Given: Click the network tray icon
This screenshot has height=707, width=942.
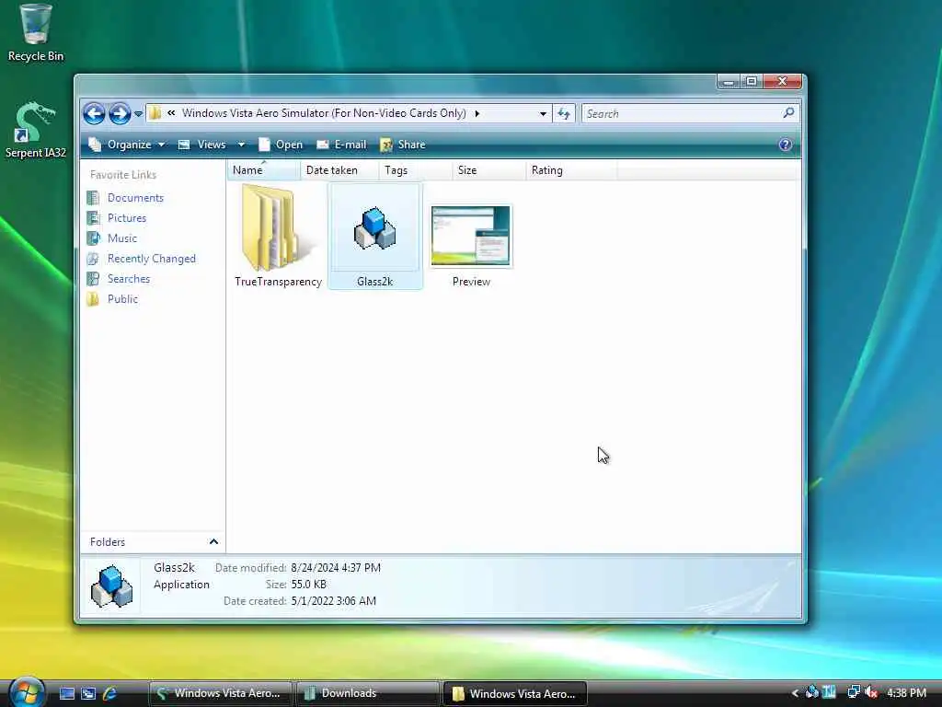Looking at the screenshot, I should tap(853, 692).
